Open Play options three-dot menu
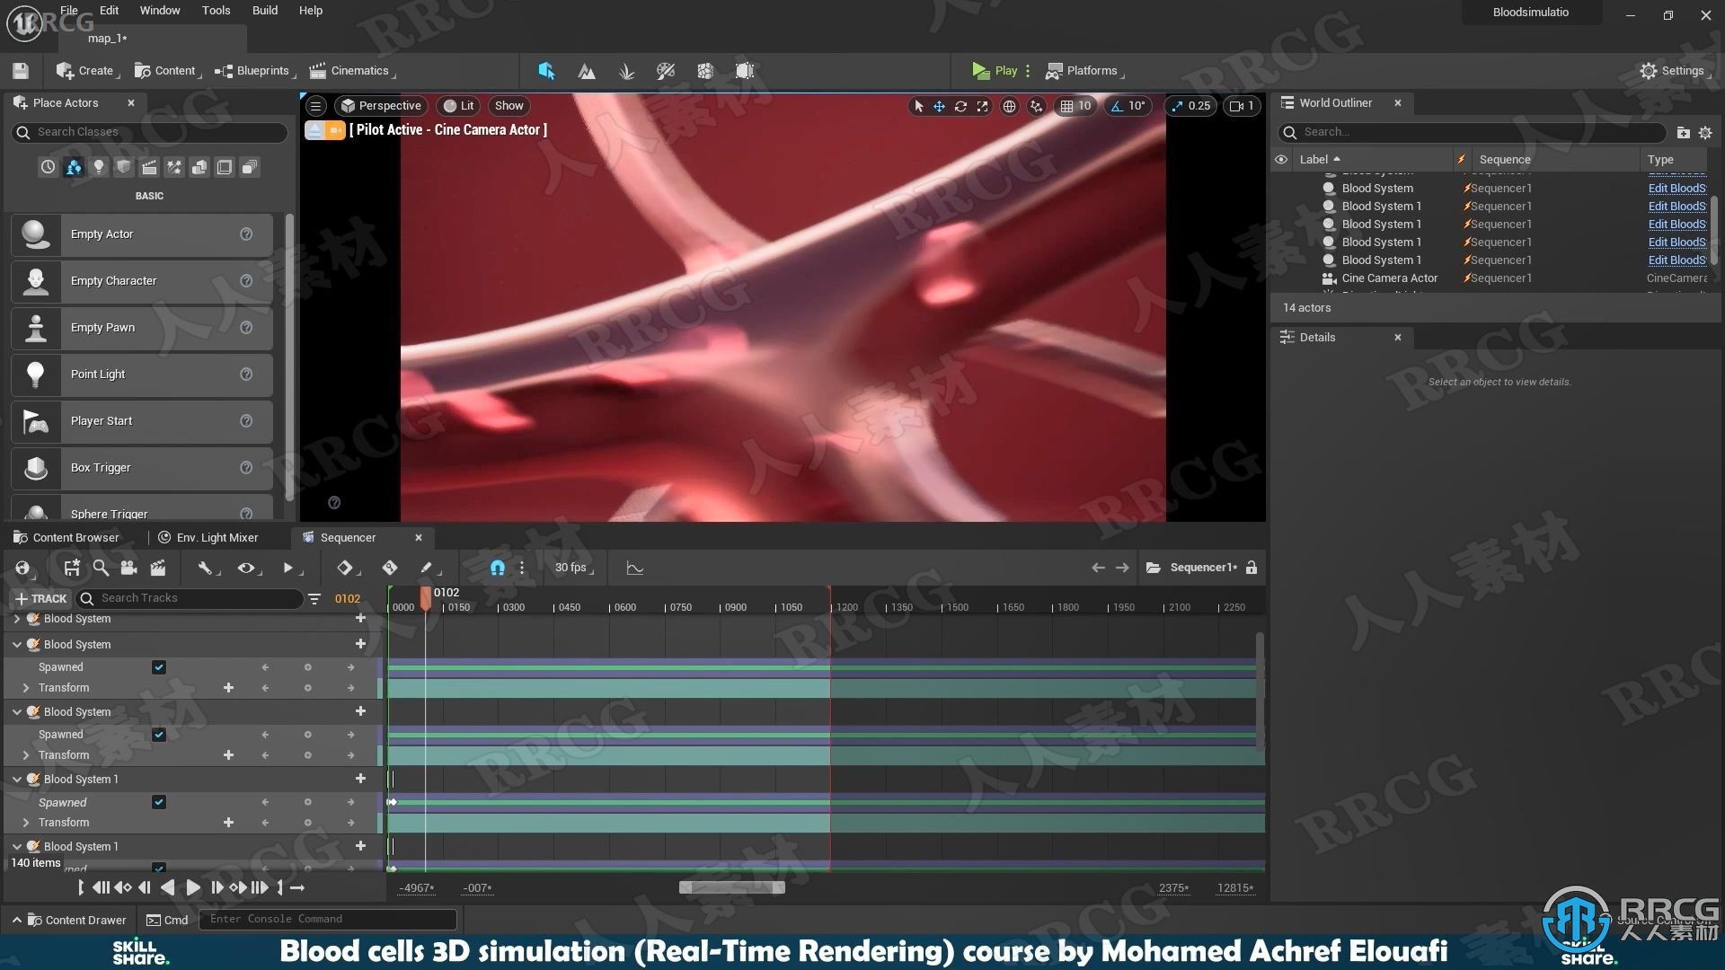The image size is (1725, 970). pyautogui.click(x=1028, y=71)
